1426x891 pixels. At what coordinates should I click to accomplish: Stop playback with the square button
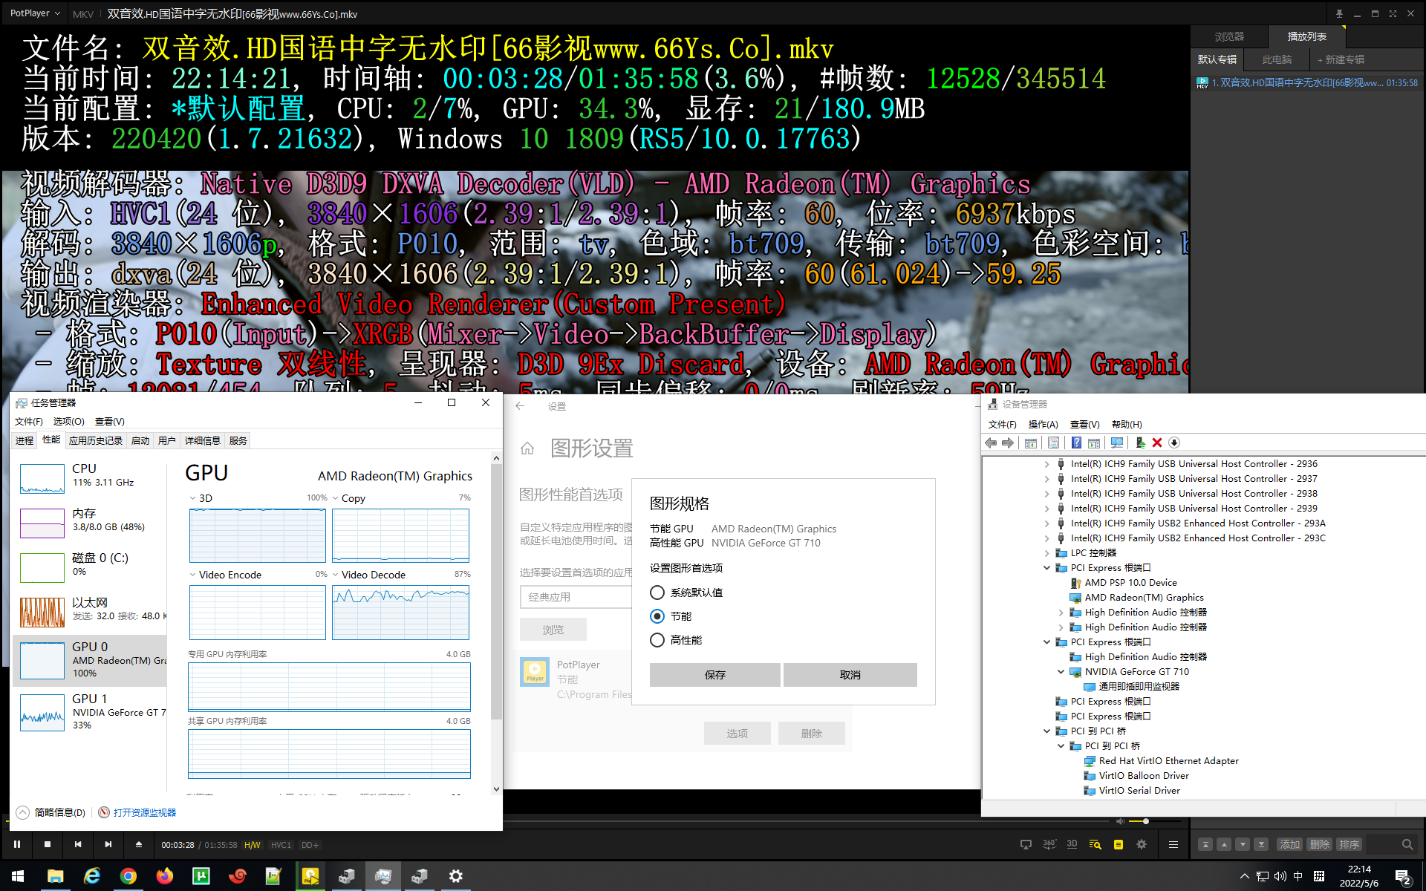coord(48,844)
